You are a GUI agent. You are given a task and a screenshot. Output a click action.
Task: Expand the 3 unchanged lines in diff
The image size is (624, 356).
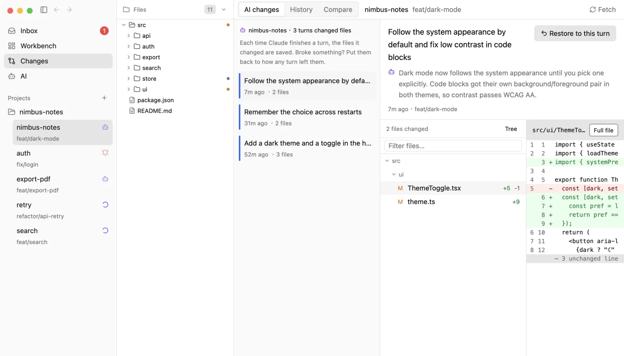pos(575,259)
